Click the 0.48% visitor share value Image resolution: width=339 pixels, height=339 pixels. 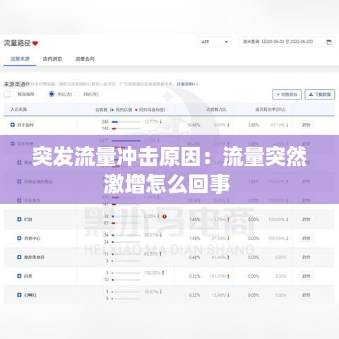click(x=195, y=257)
